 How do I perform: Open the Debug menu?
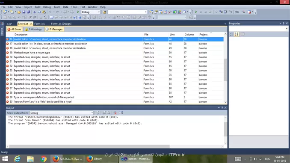click(x=47, y=7)
